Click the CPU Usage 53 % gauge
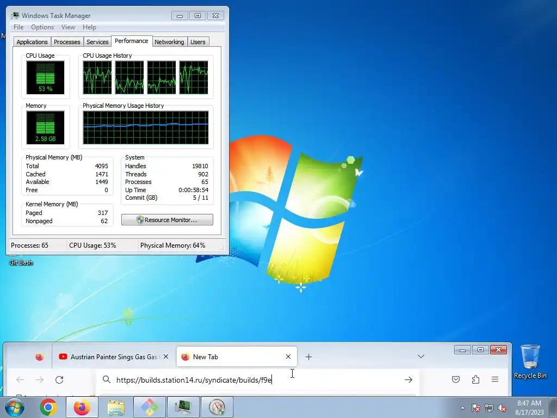557x418 pixels. (45, 77)
